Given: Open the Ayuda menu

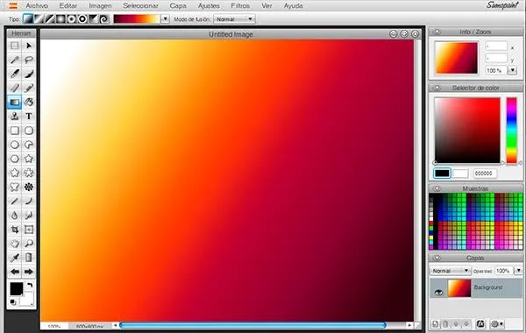Looking at the screenshot, I should [x=293, y=6].
